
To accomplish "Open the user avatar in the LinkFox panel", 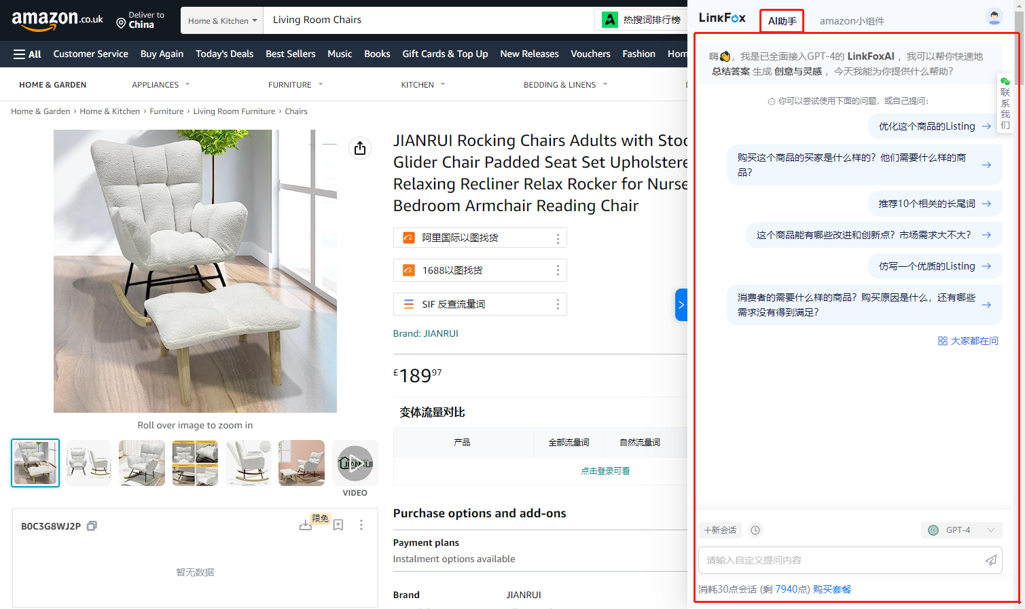I will (994, 18).
